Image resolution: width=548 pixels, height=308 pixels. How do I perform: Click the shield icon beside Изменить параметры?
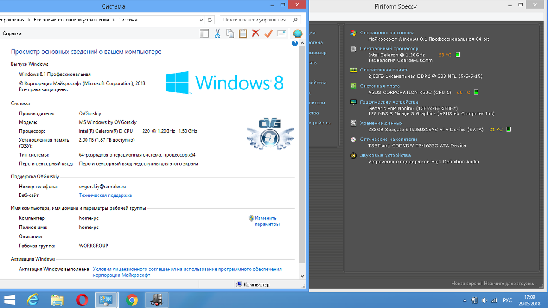(251, 218)
